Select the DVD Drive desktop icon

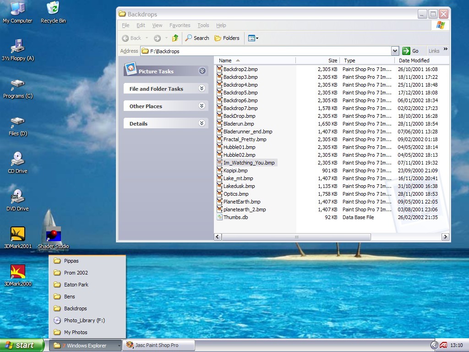tap(17, 200)
